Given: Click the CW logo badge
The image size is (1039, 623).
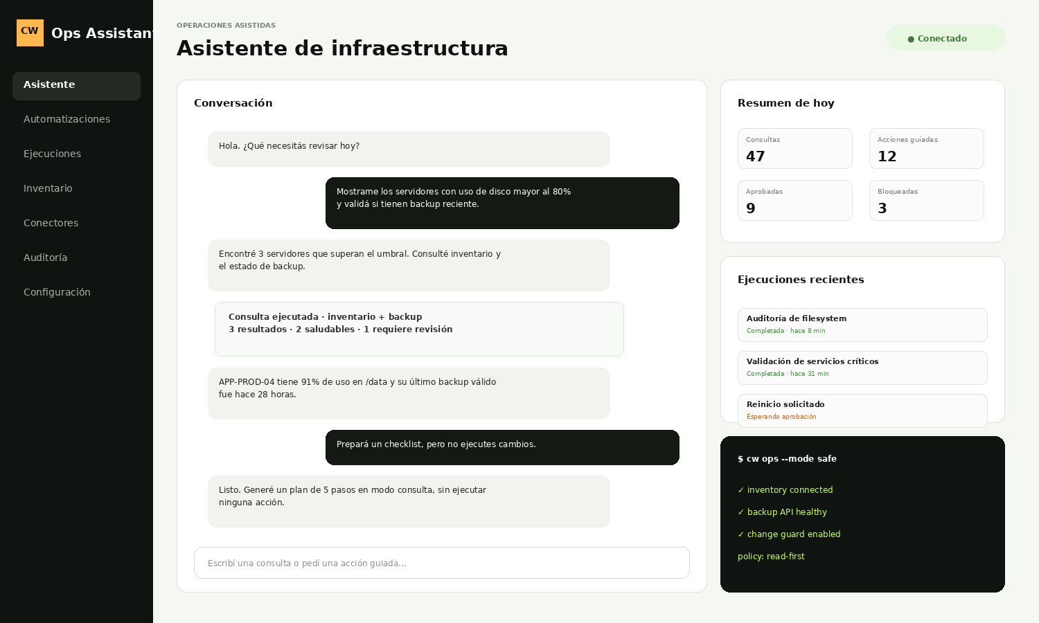Looking at the screenshot, I should 30,33.
